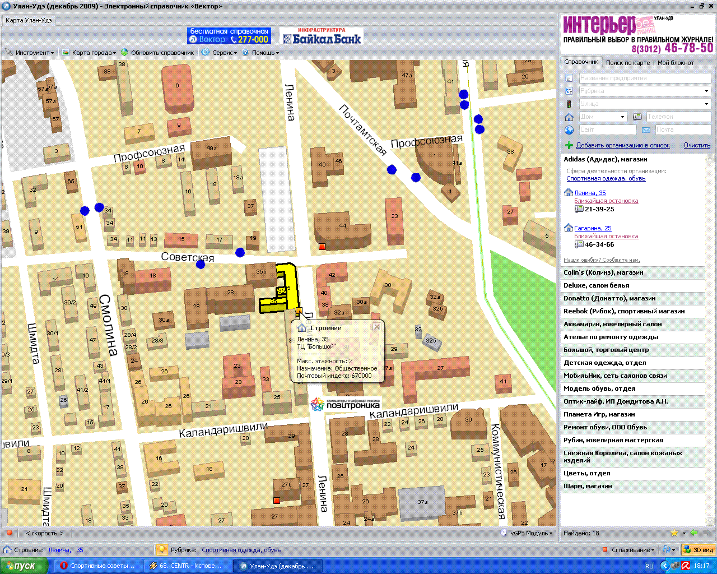717x574 pixels.
Task: Open 68. CENTR taskbar window
Action: tap(188, 566)
